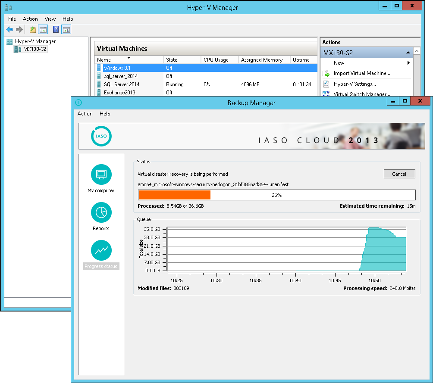Click the Exchange2013 VM icon
The width and height of the screenshot is (433, 383).
coord(99,93)
